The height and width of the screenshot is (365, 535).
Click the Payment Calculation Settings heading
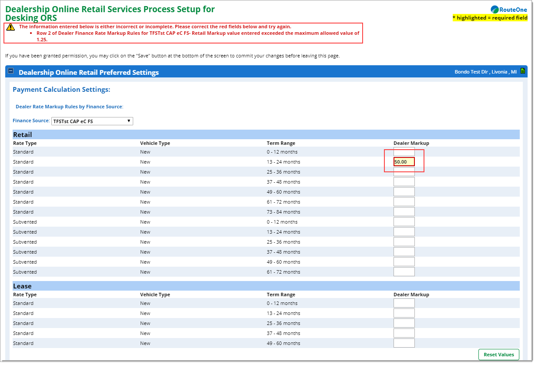click(61, 90)
